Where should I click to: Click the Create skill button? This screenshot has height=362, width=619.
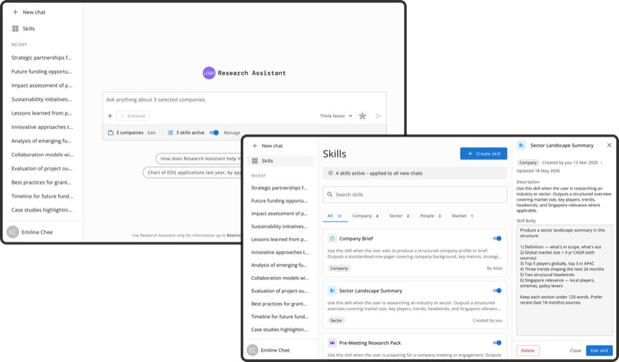tap(484, 154)
